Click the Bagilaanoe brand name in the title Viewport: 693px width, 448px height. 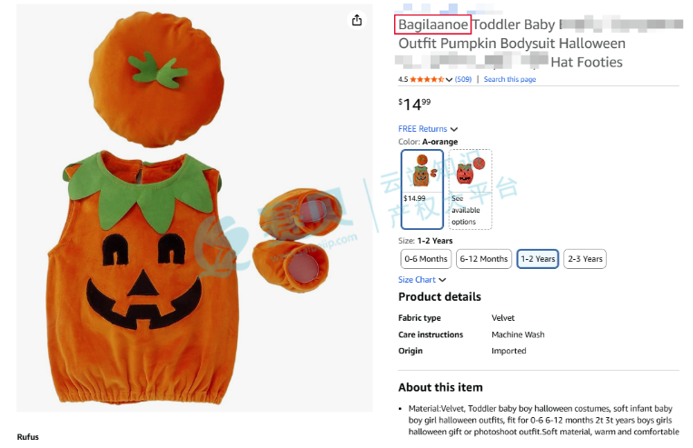pyautogui.click(x=433, y=25)
